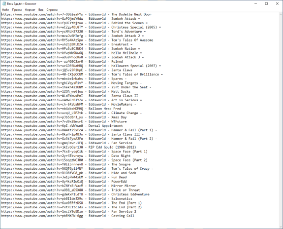The width and height of the screenshot is (283, 229).
Task: Open the Файл menu
Action: pos(5,10)
